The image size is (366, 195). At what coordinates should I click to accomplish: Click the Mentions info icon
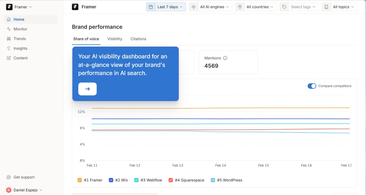click(225, 58)
